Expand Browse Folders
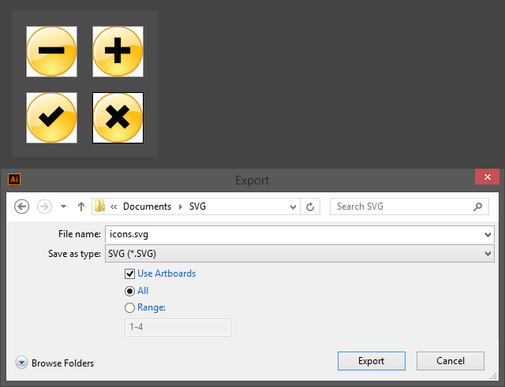This screenshot has width=505, height=387. [22, 363]
